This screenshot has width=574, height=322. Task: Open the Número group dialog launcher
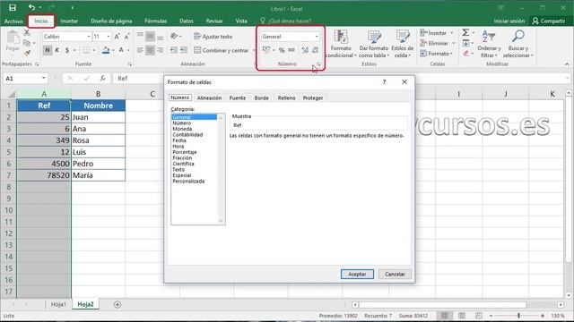(318, 64)
